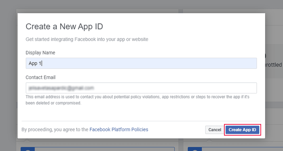Image resolution: width=283 pixels, height=151 pixels.
Task: Cancel the new app dialog
Action: [215, 130]
